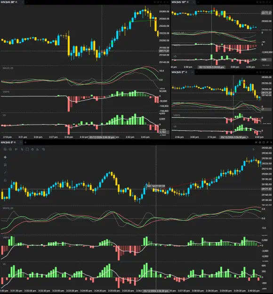Zoom in using the 5-second chart toolbar
This screenshot has width=273, height=294.
point(5,149)
